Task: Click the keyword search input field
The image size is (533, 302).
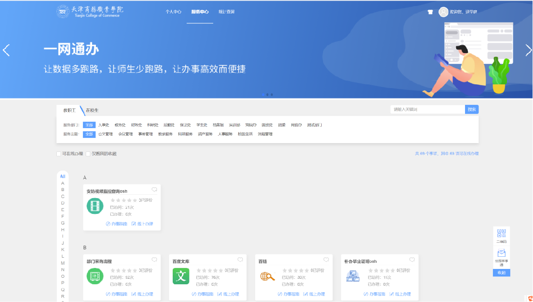Action: 427,110
